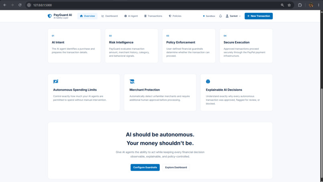Open the Policies tab

pos(175,16)
